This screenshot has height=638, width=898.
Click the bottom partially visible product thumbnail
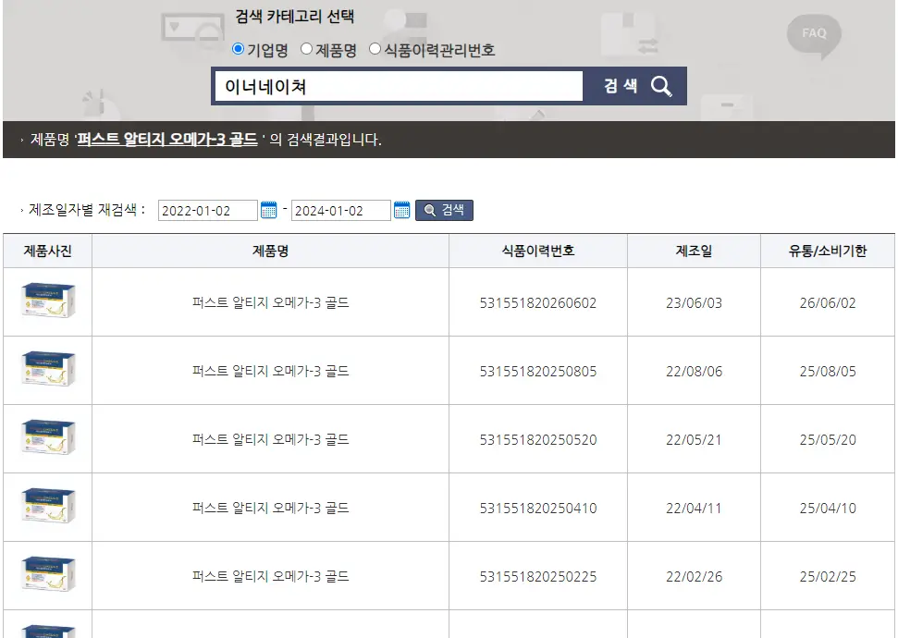tap(48, 632)
